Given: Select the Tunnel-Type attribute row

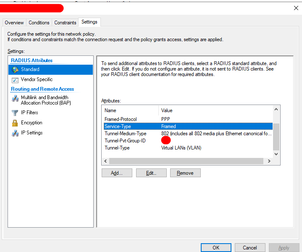Looking at the screenshot, I should [188, 148].
